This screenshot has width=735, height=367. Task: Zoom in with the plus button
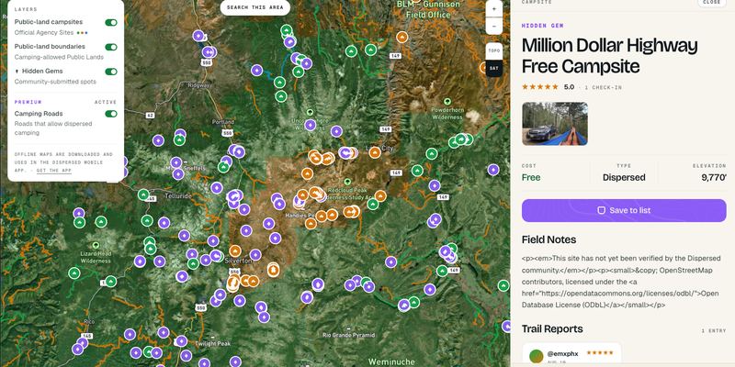pos(494,9)
